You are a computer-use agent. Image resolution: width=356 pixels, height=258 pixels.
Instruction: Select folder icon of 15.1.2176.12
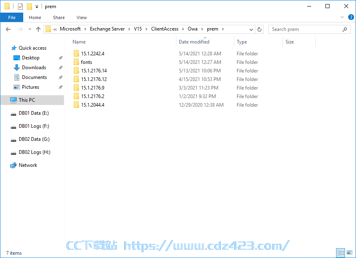(76, 79)
